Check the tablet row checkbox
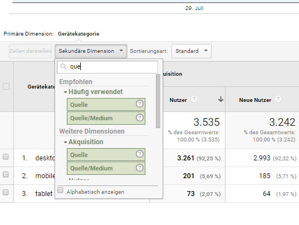This screenshot has width=299, height=225. (6, 192)
